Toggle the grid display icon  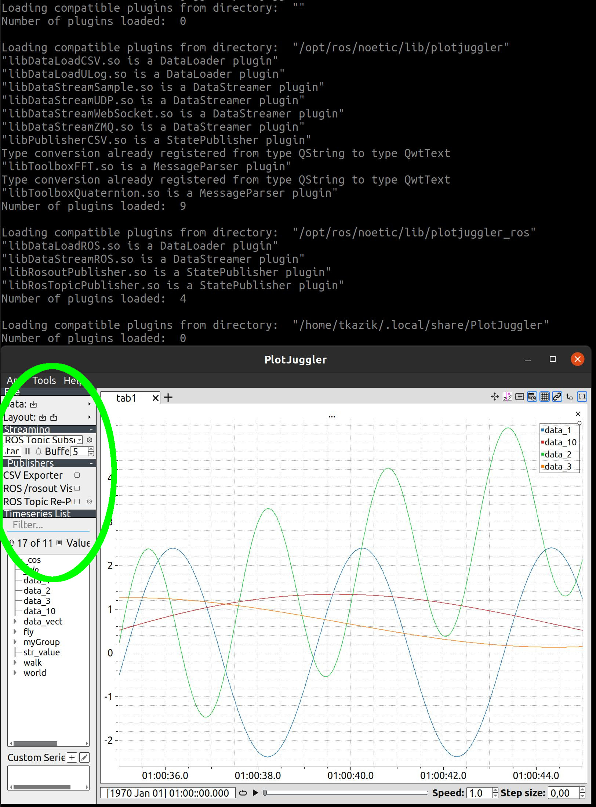click(545, 397)
